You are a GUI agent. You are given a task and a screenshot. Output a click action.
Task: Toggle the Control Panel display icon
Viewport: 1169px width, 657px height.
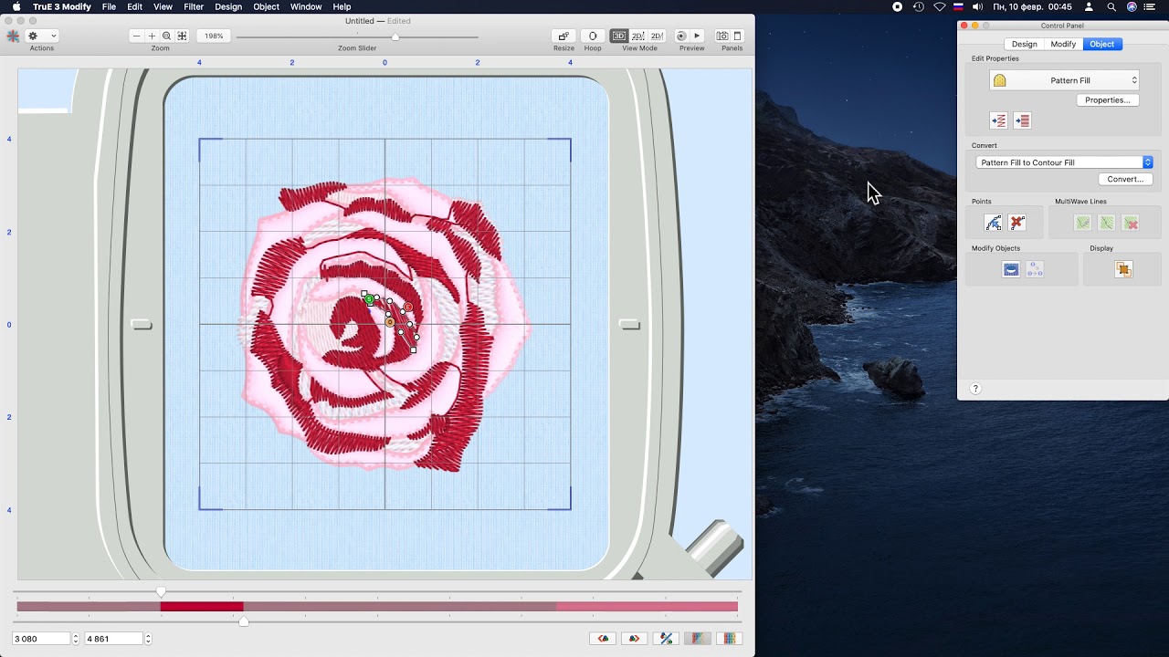(x=738, y=36)
